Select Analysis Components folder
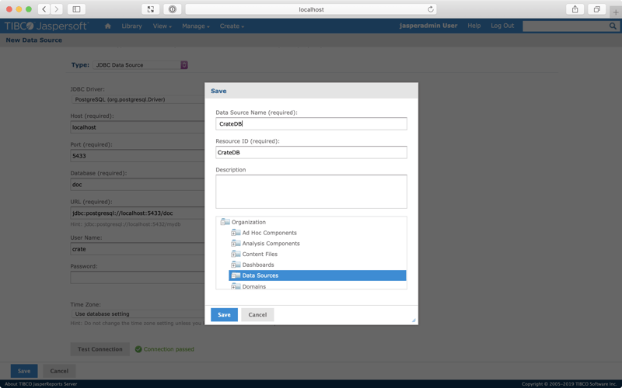 (271, 244)
